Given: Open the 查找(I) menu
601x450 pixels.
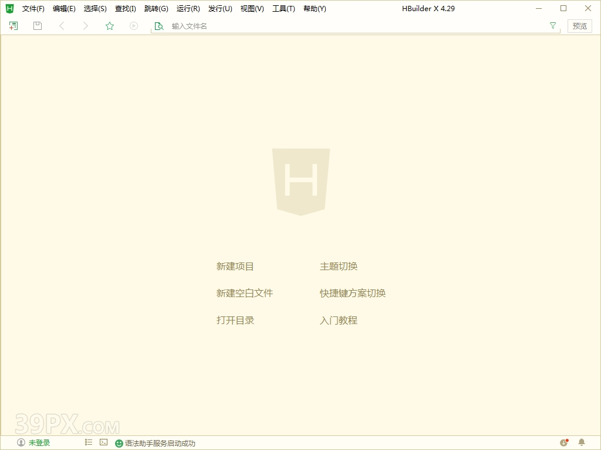Looking at the screenshot, I should [126, 8].
